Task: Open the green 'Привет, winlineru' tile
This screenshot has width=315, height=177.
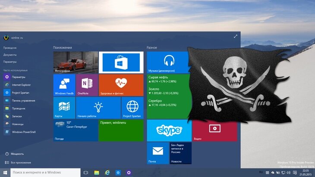Action: [121, 130]
